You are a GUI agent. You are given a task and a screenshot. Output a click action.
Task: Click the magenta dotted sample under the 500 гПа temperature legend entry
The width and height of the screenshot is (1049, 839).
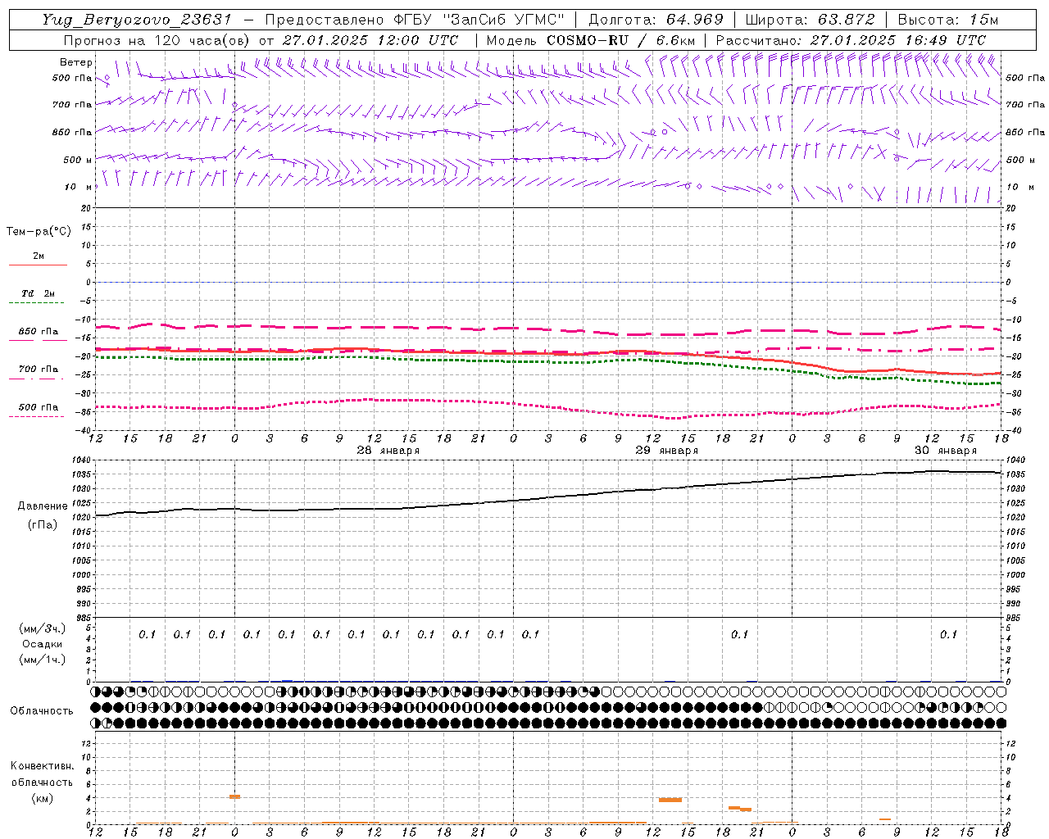pos(38,416)
